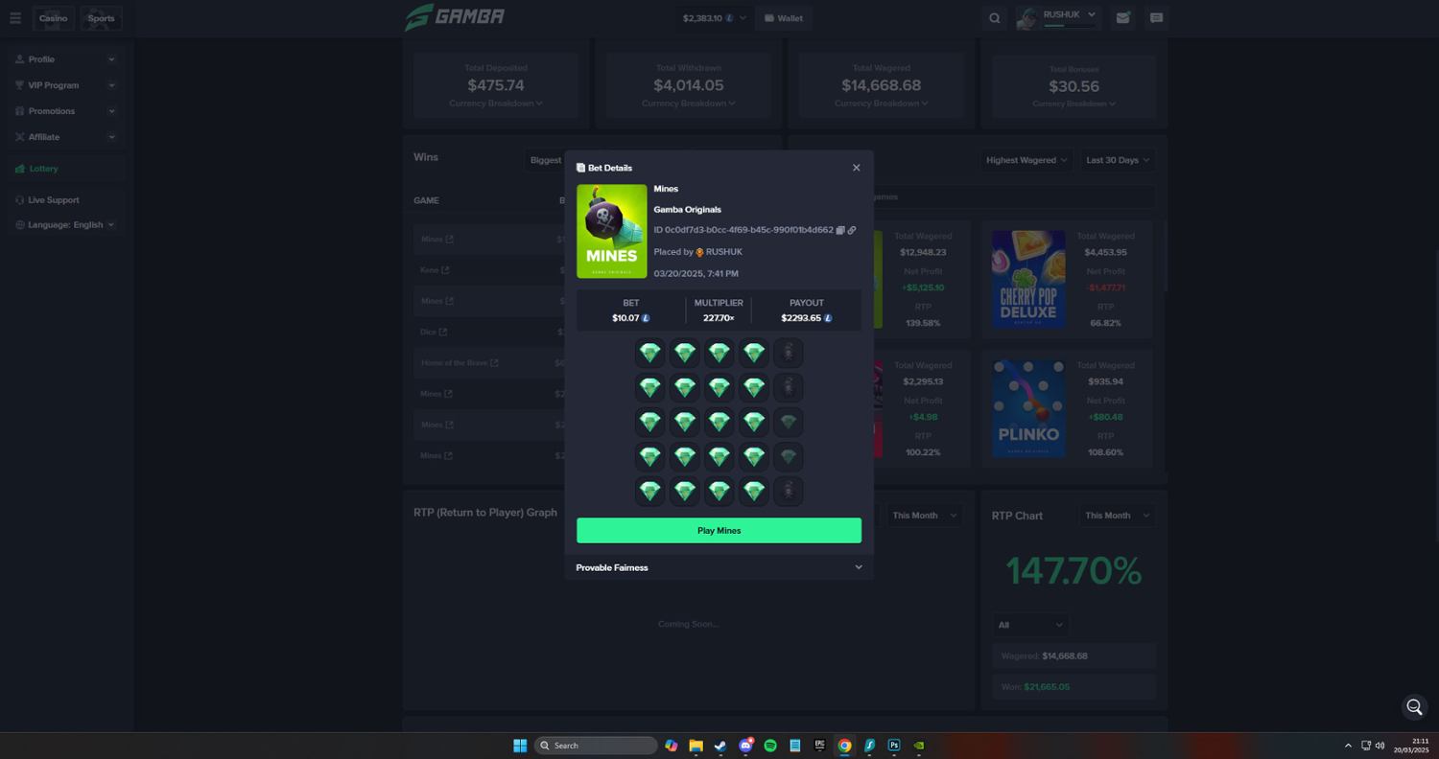Open the search magnifier in header
1439x759 pixels.
point(995,18)
